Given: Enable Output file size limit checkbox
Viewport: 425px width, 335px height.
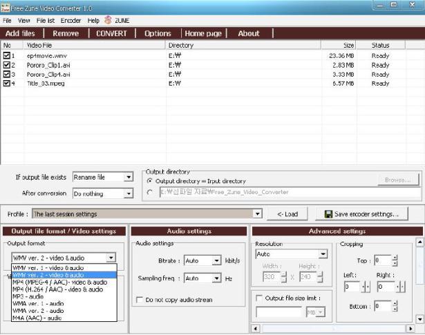Looking at the screenshot, I should [259, 298].
